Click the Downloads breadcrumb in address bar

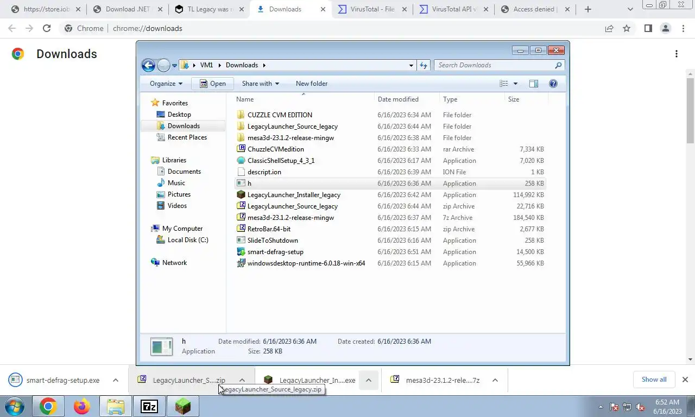[242, 65]
